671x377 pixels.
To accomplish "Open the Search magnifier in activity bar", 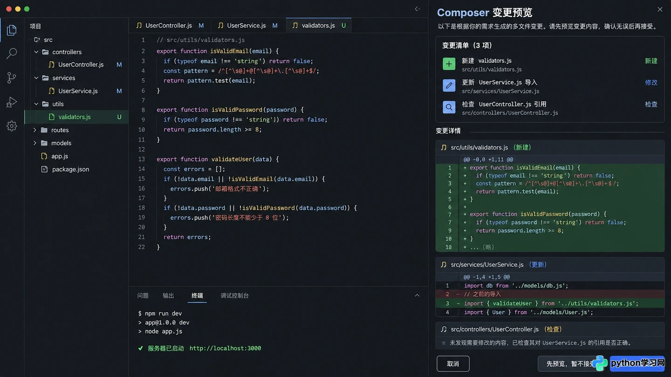I will [x=12, y=54].
